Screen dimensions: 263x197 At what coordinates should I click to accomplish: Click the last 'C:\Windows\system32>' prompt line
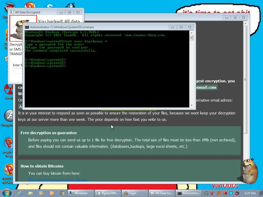pyautogui.click(x=45, y=66)
